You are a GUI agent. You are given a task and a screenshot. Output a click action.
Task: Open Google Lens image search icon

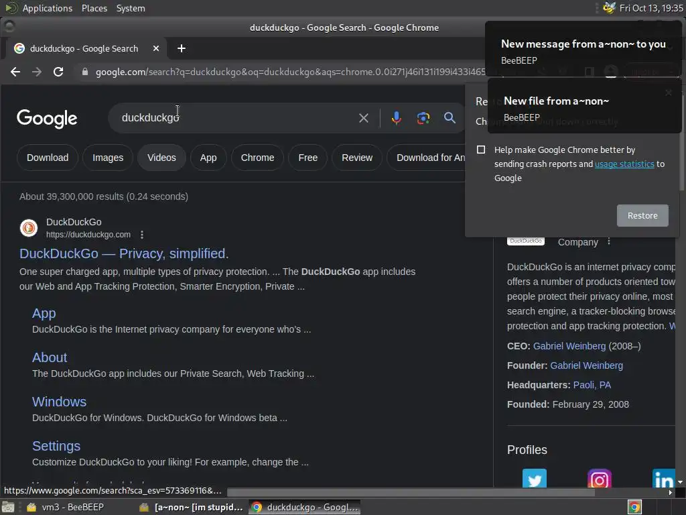click(x=423, y=118)
